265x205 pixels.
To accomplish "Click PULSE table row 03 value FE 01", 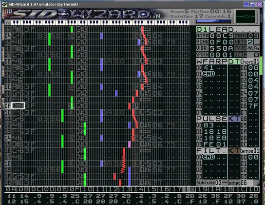I will point(215,144).
